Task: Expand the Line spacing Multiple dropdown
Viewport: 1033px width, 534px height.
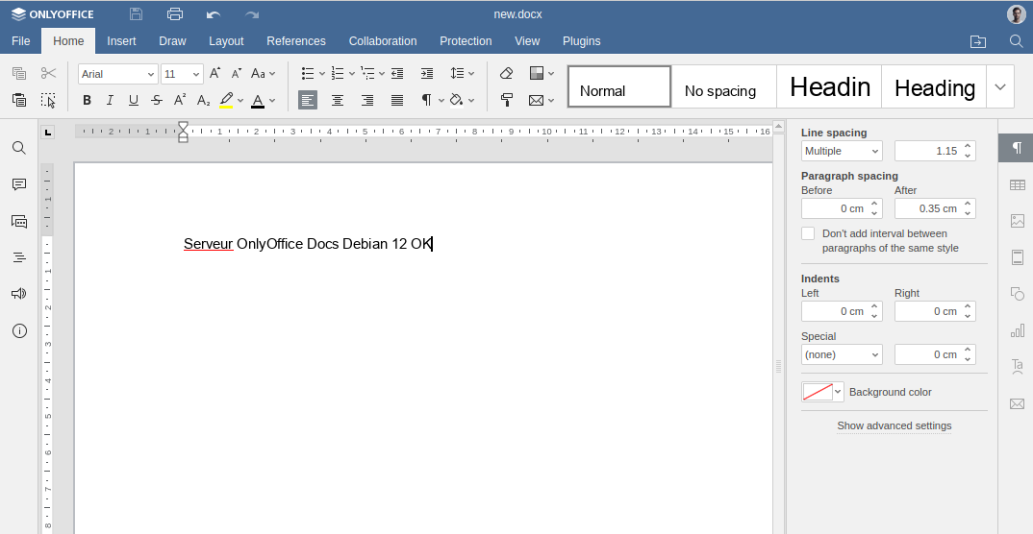Action: (x=842, y=151)
